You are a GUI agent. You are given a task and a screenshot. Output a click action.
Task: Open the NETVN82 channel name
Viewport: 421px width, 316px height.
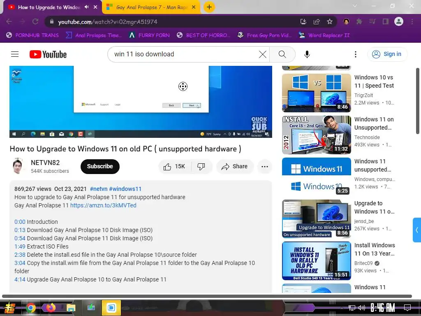coord(45,163)
